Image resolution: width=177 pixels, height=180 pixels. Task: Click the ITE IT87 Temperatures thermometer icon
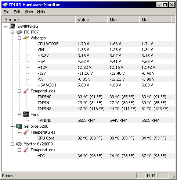coord(26,91)
